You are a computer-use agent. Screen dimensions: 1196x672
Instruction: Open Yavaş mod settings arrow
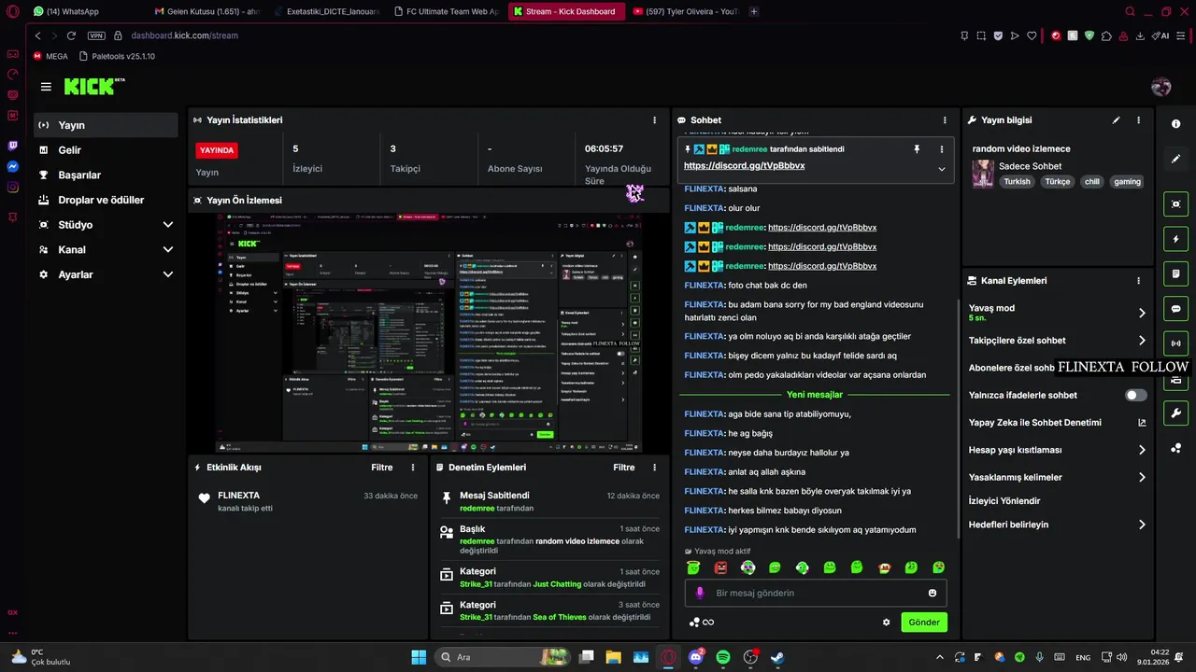(x=1141, y=313)
